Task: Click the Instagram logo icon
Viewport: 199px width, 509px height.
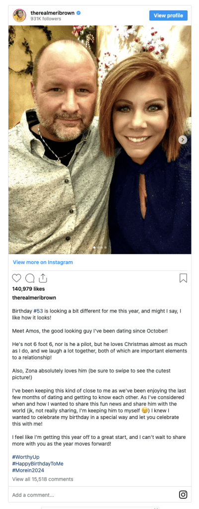Action: click(x=183, y=495)
